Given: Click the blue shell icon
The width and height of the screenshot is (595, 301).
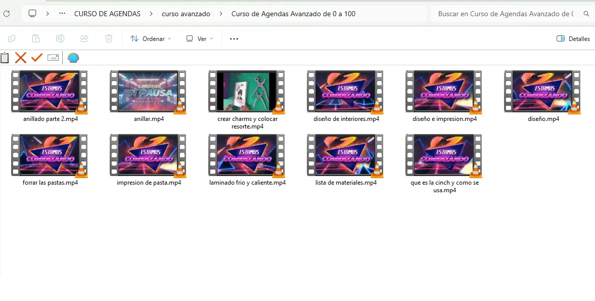Looking at the screenshot, I should (73, 58).
